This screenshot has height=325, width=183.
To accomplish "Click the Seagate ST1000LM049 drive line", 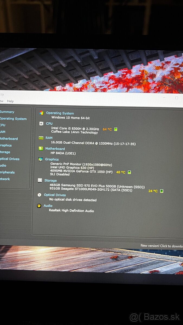I will tap(91, 190).
